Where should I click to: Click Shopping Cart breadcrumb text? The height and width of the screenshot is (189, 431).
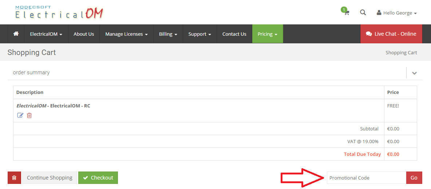tap(401, 52)
